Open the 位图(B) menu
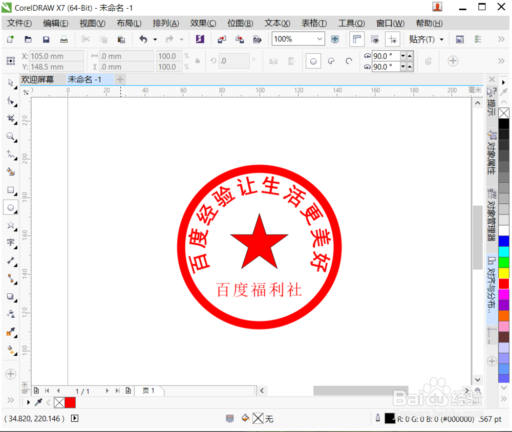This screenshot has height=432, width=512. [x=240, y=23]
